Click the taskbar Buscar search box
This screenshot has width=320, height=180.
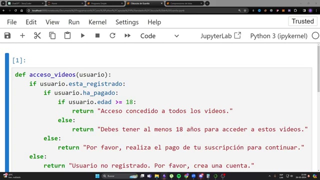[x=120, y=176]
